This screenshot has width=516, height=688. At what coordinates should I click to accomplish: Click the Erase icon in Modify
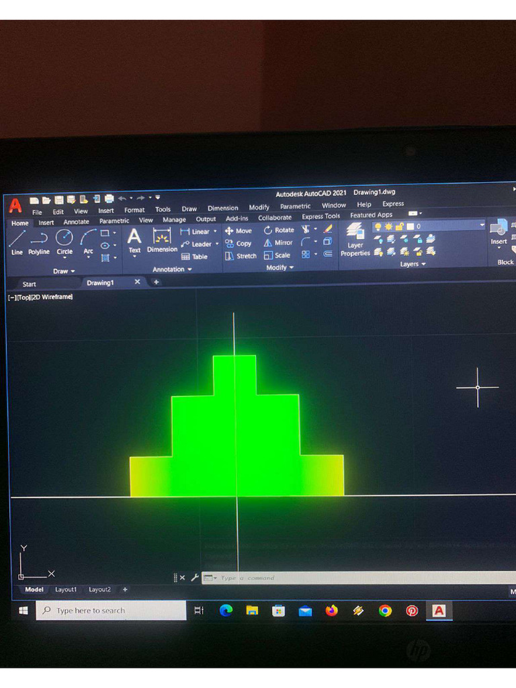(x=328, y=228)
